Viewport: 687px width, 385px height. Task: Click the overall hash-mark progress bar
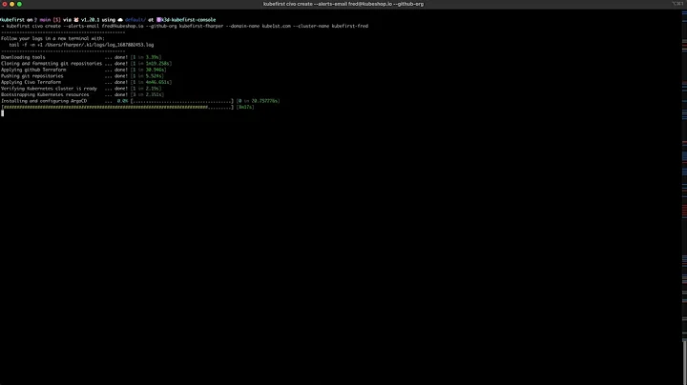[x=117, y=107]
